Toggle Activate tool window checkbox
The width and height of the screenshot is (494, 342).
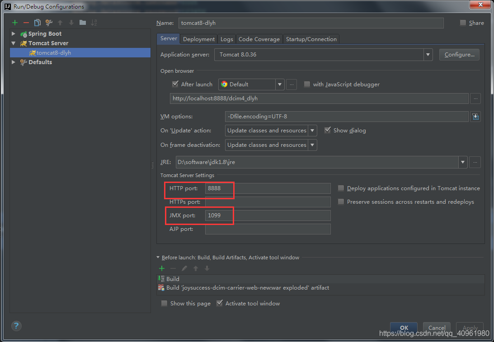(x=220, y=303)
